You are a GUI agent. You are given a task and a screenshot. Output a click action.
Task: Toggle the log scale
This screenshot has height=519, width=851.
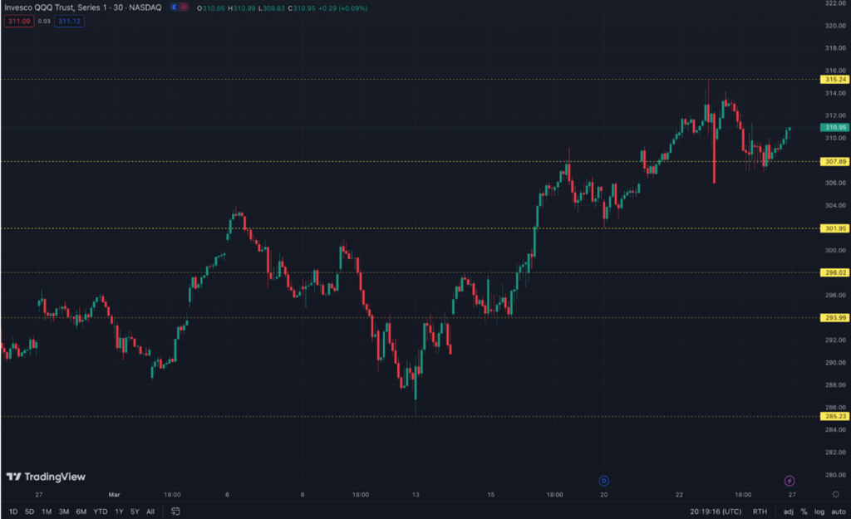(819, 512)
